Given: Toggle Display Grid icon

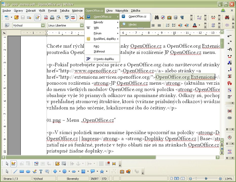Looking at the screenshot, I should pyautogui.click(x=101, y=164).
